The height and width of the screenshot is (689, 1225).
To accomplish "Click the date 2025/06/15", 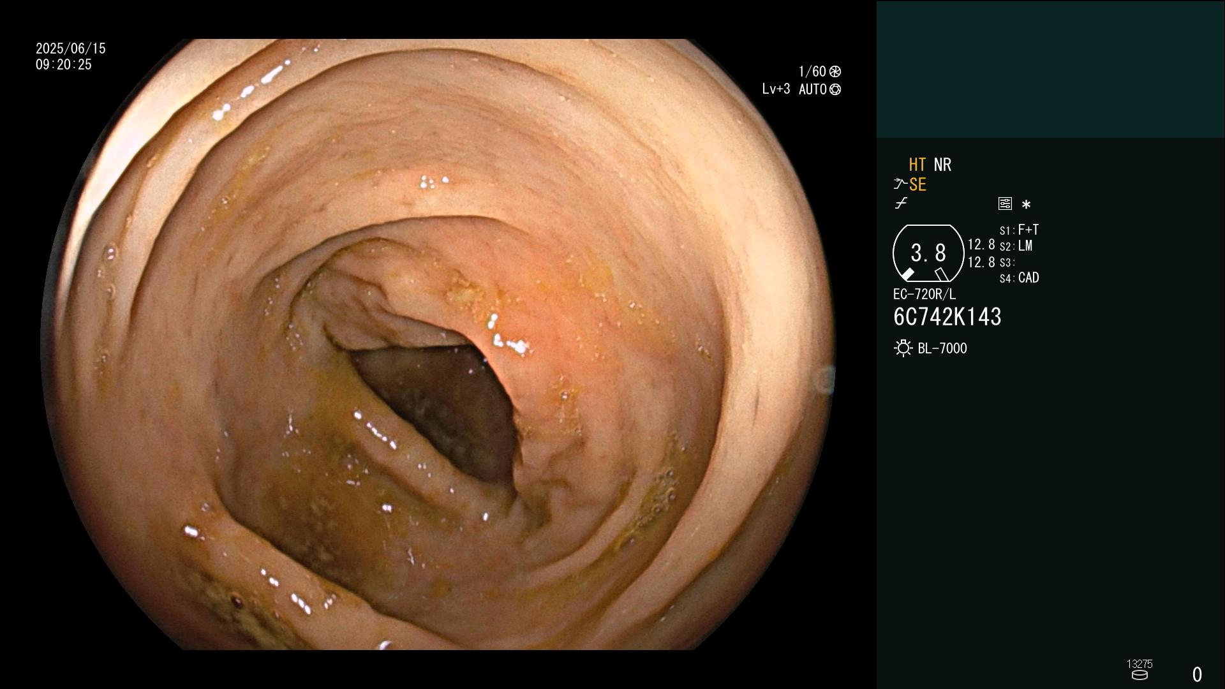I will [x=71, y=48].
